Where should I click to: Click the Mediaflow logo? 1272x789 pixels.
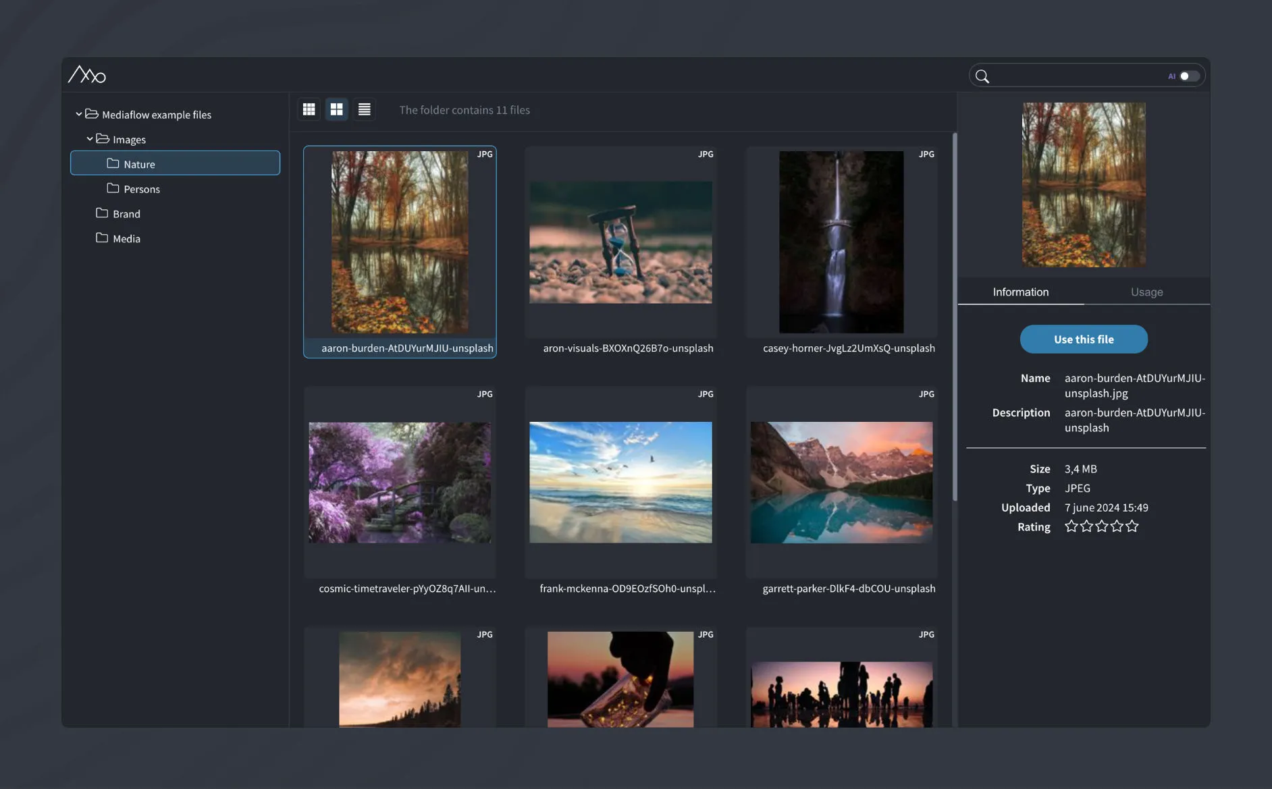[x=87, y=74]
